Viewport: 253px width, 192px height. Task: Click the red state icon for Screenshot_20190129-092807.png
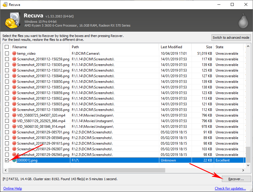[14, 149]
